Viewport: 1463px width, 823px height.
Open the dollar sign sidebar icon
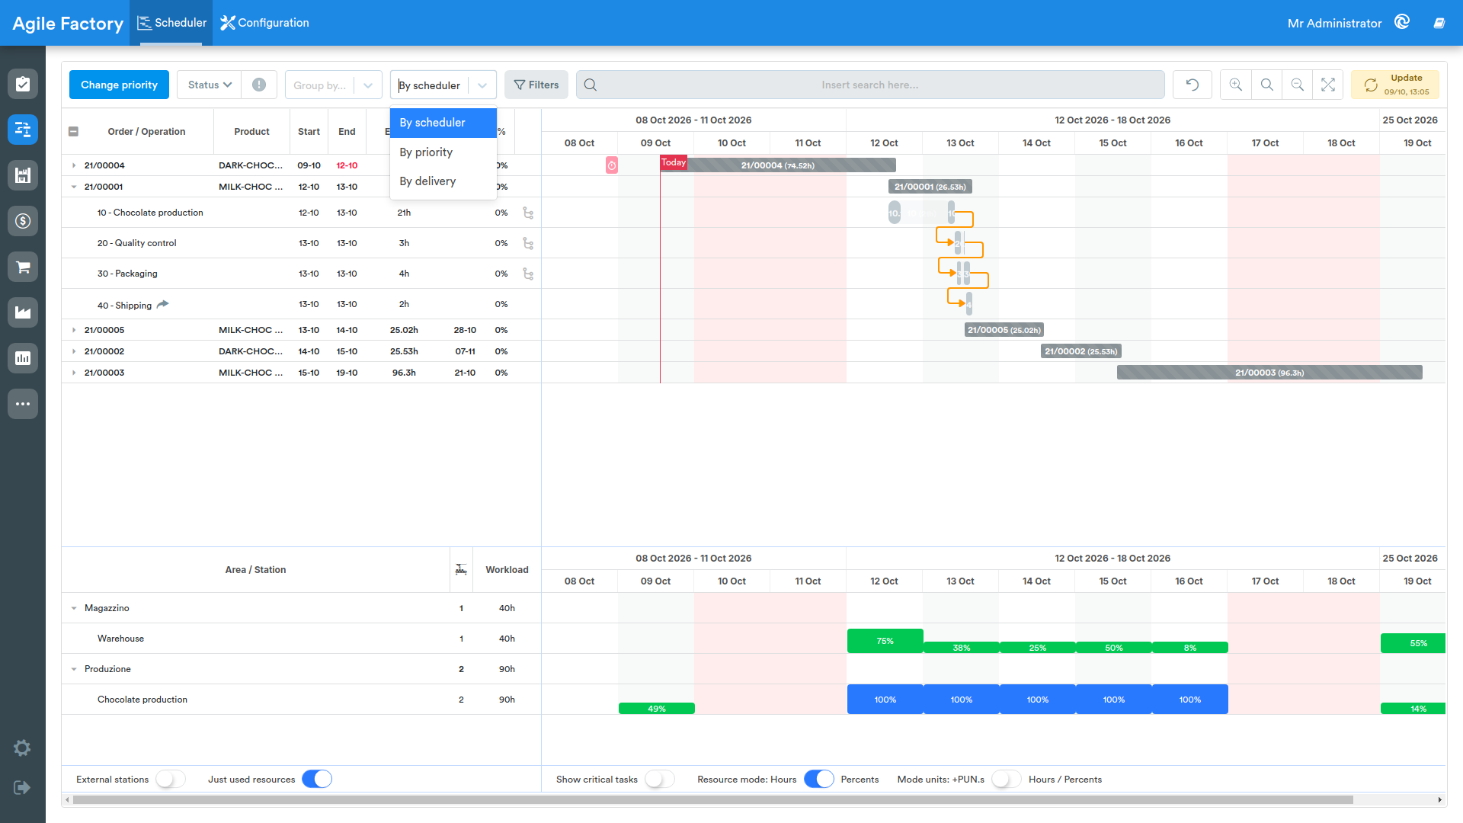coord(23,221)
